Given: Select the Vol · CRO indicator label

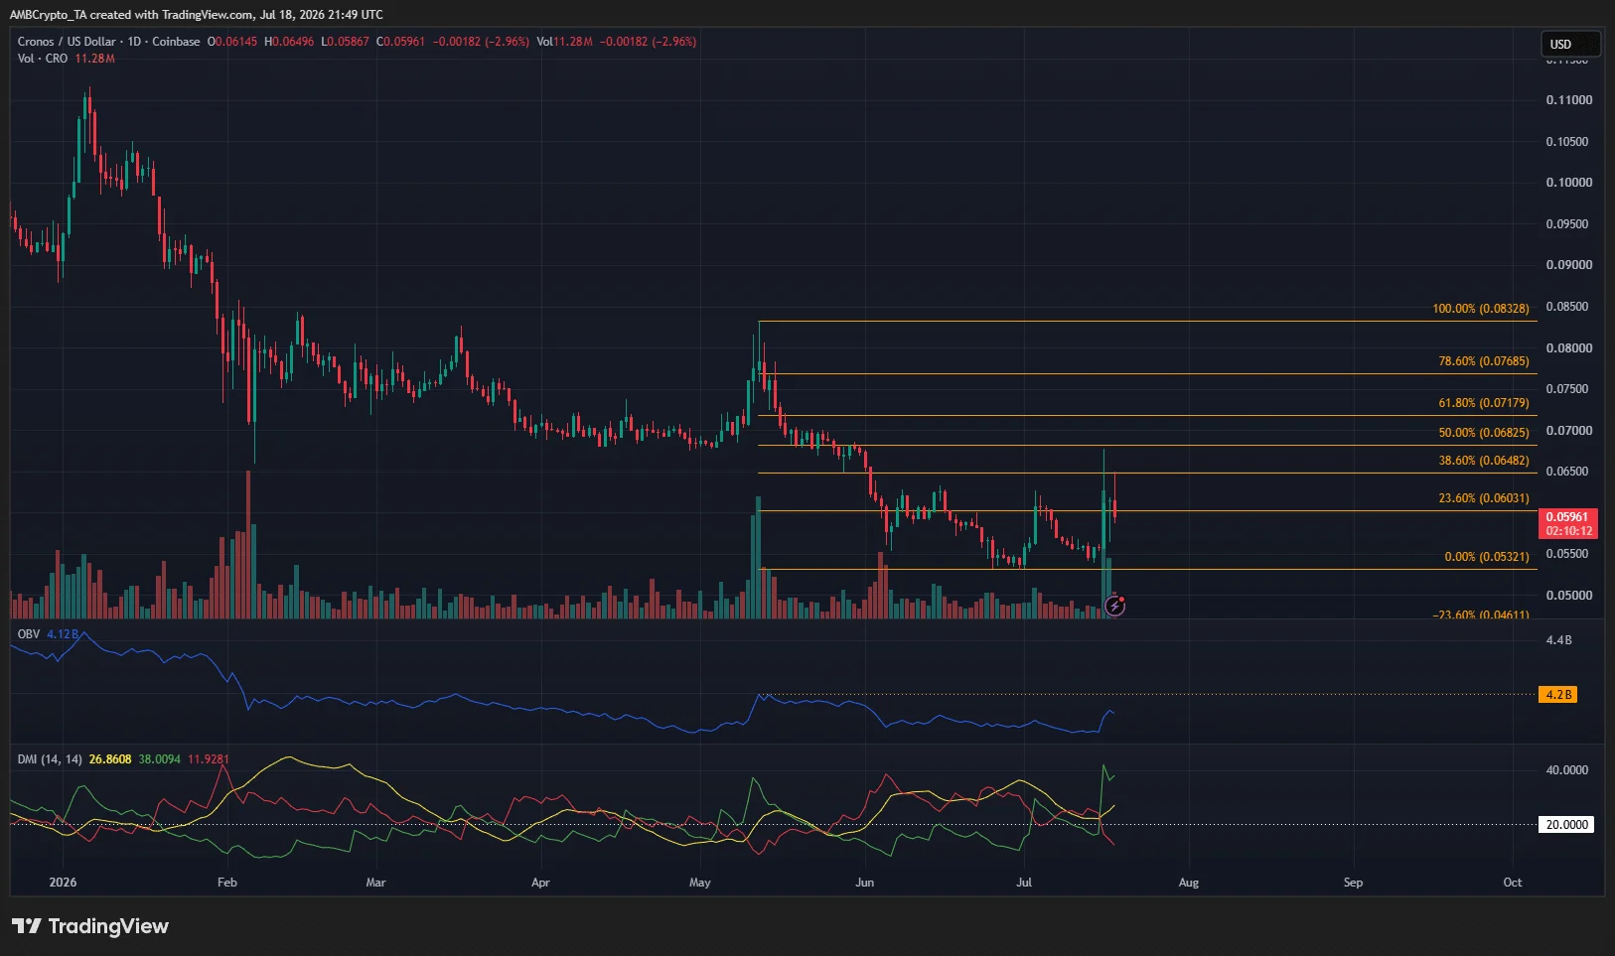Looking at the screenshot, I should [43, 59].
